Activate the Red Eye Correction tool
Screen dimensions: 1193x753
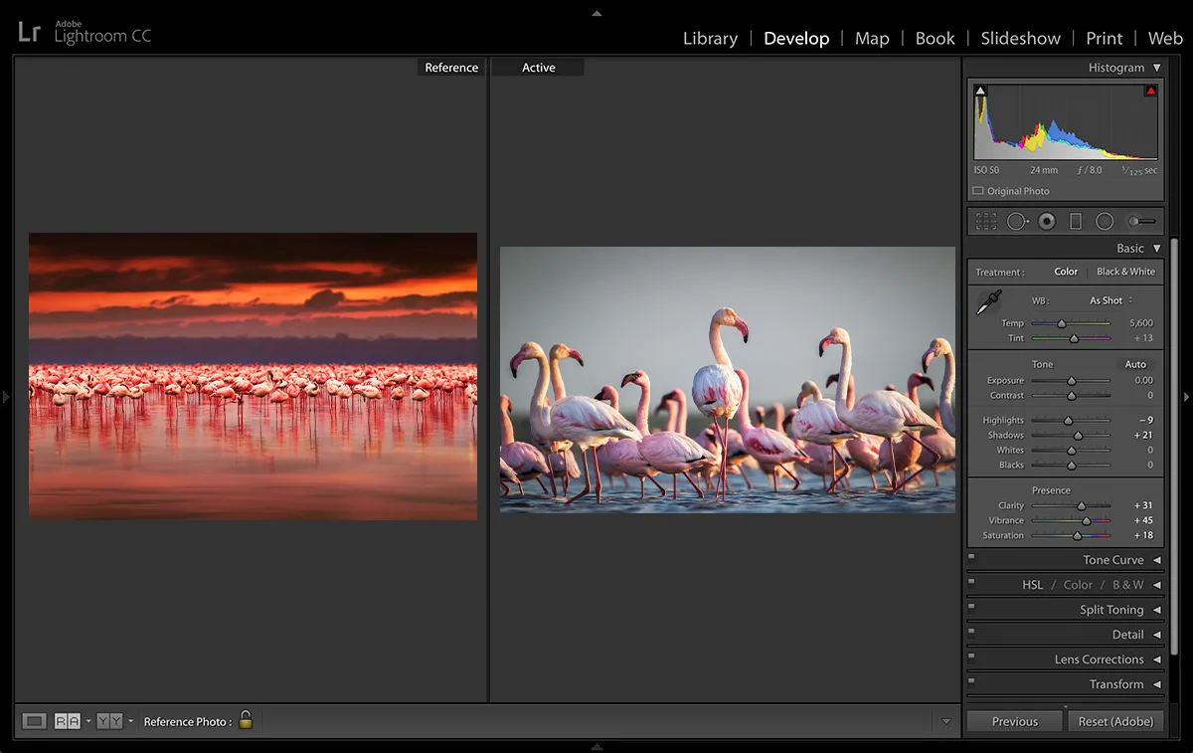(1046, 222)
